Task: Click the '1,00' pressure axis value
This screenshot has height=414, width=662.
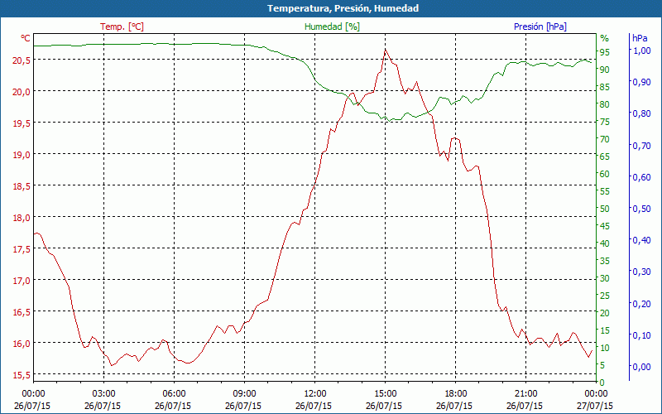Action: (640, 51)
